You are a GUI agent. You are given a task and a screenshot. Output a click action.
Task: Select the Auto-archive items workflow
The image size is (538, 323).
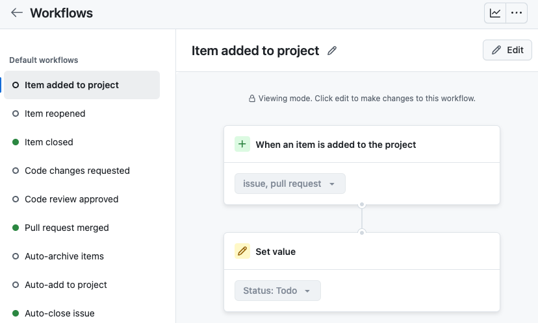82,256
